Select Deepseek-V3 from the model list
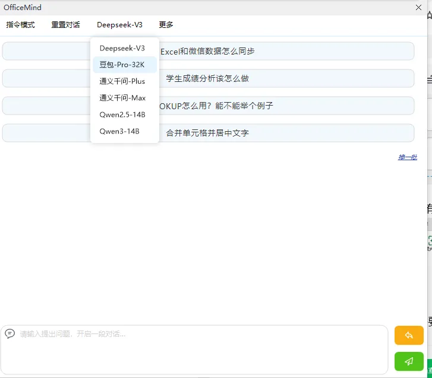 coord(125,48)
